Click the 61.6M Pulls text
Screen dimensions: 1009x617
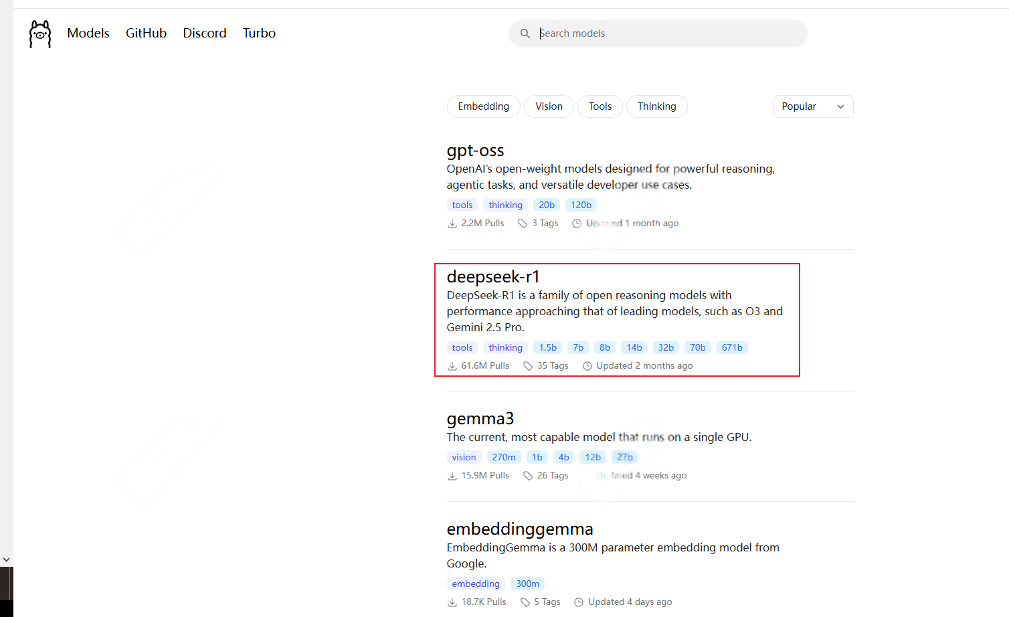click(485, 366)
